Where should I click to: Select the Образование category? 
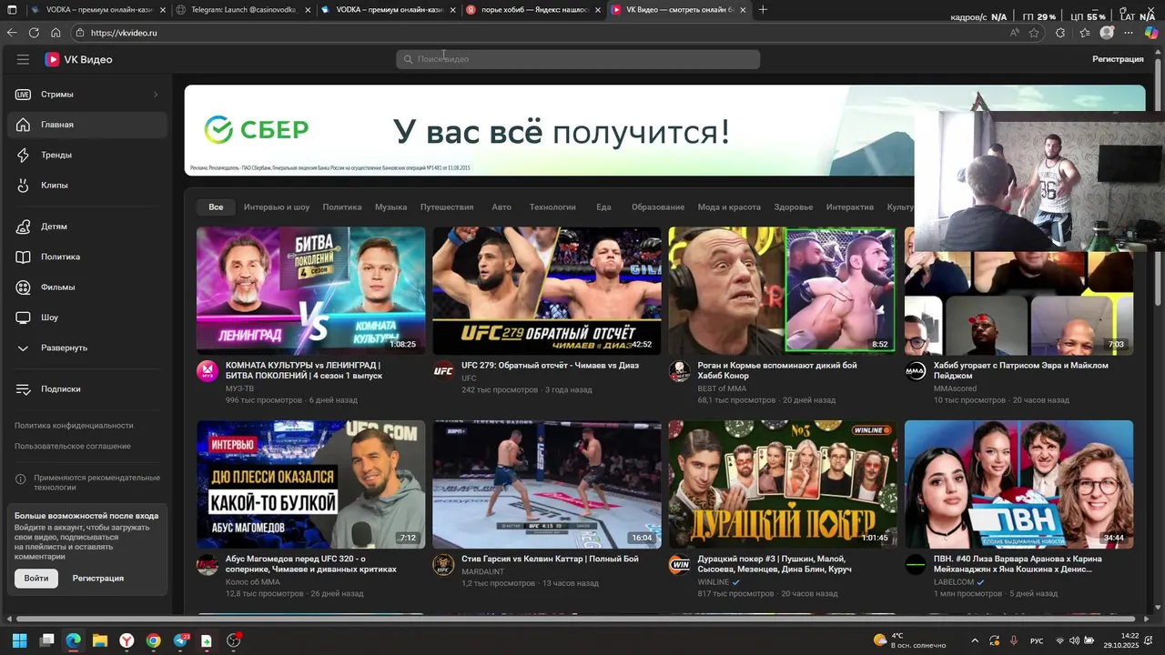(658, 207)
